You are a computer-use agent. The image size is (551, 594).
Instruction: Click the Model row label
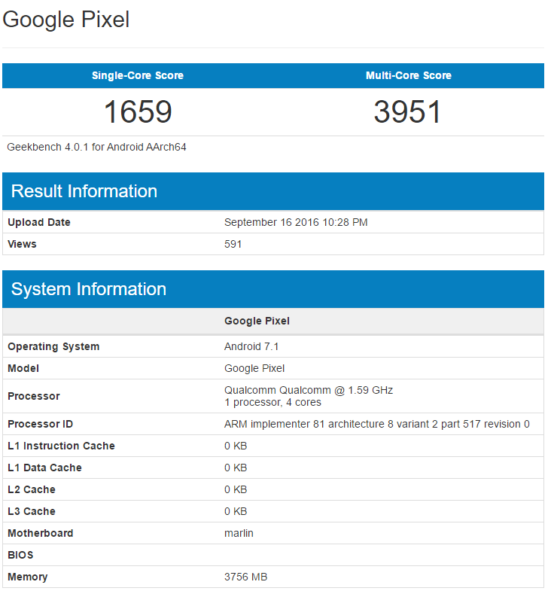(x=23, y=368)
